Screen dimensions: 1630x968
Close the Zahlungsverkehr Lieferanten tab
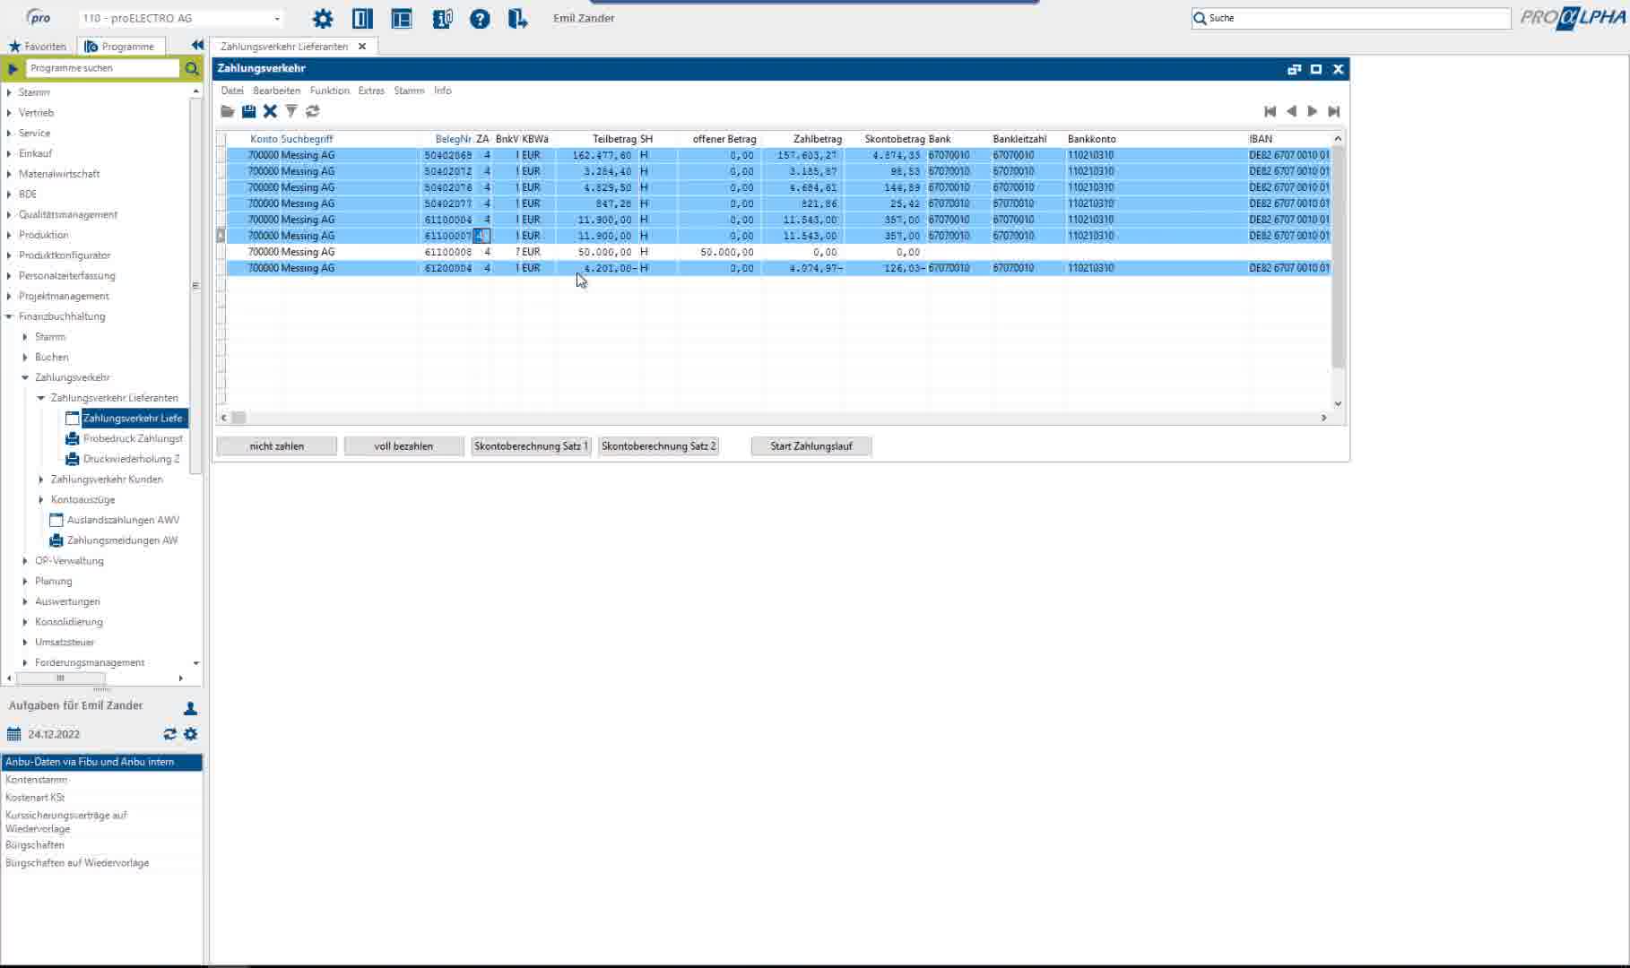tap(362, 47)
